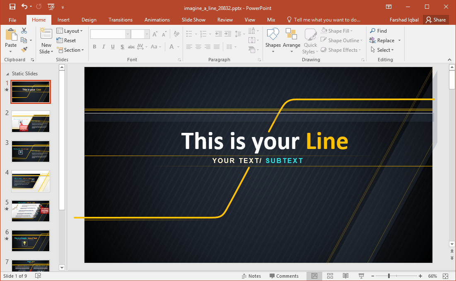Open Quick Styles gallery
456x281 pixels.
[310, 41]
